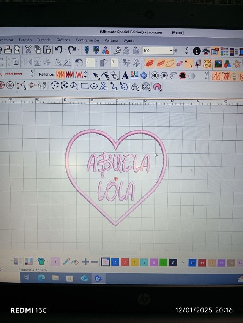Expand the zoom percentage dropdown
243x323 pixels.
(171, 51)
